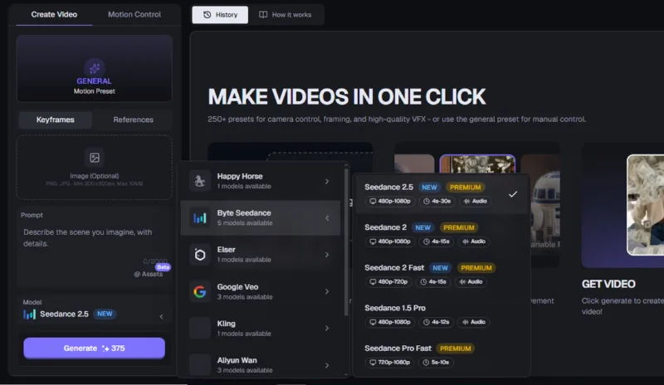Click the NEW badge beside Model Seedance 2.5

(105, 314)
